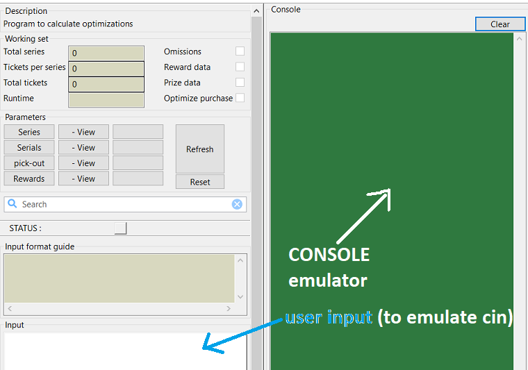Image resolution: width=528 pixels, height=370 pixels.
Task: Click the 'STATUS :' label
Action: [x=26, y=228]
